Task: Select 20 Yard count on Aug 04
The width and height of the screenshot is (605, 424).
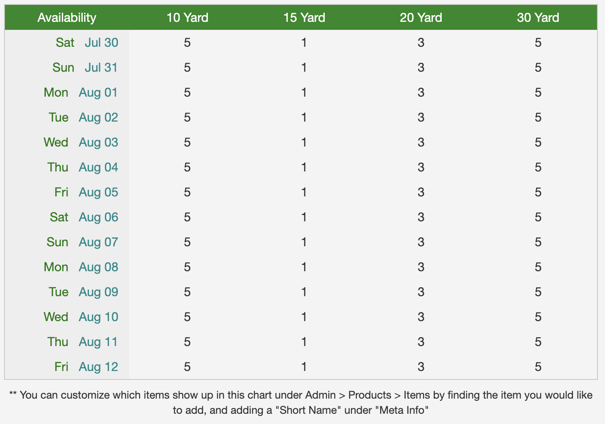Action: click(x=421, y=167)
